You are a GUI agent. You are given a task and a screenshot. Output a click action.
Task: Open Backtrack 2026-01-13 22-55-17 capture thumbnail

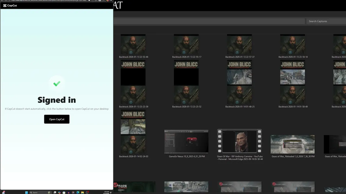186,44
